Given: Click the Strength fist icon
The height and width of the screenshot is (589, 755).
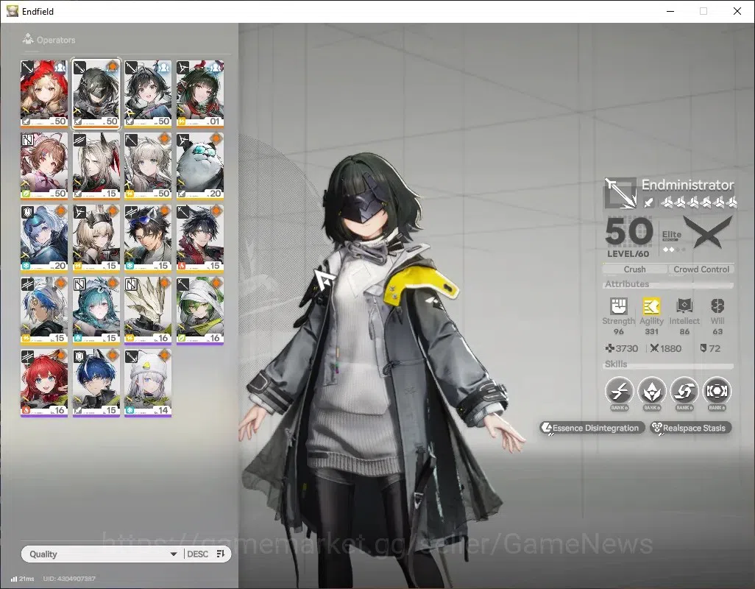Looking at the screenshot, I should [x=619, y=306].
